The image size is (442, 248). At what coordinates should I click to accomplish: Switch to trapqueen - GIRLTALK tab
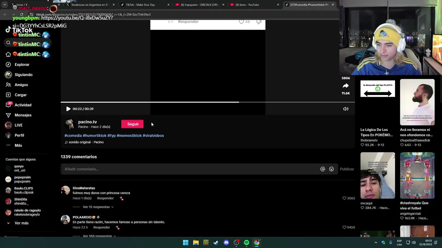tap(200, 5)
